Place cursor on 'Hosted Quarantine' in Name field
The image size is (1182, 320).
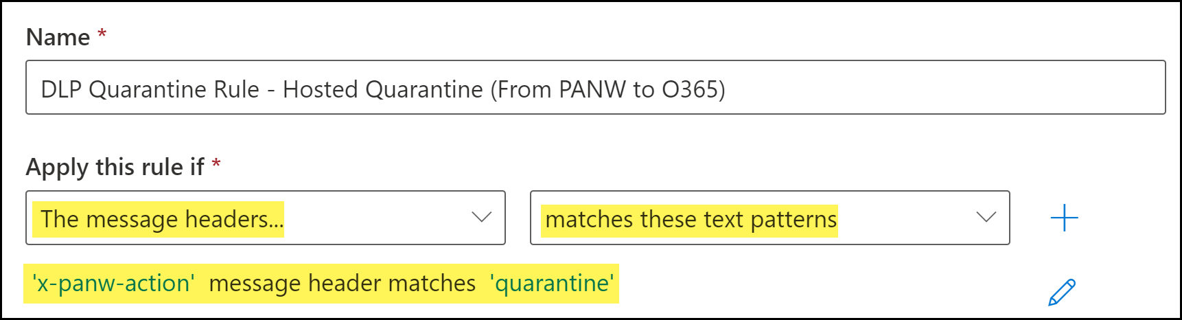pyautogui.click(x=383, y=89)
